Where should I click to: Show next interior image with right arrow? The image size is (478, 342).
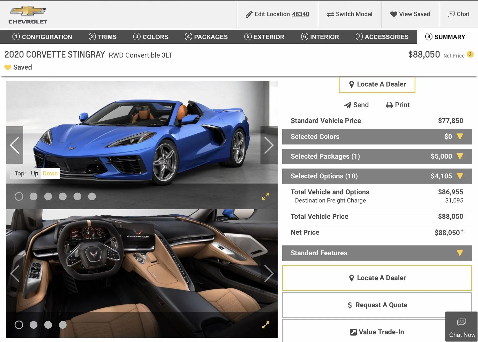coord(269,273)
